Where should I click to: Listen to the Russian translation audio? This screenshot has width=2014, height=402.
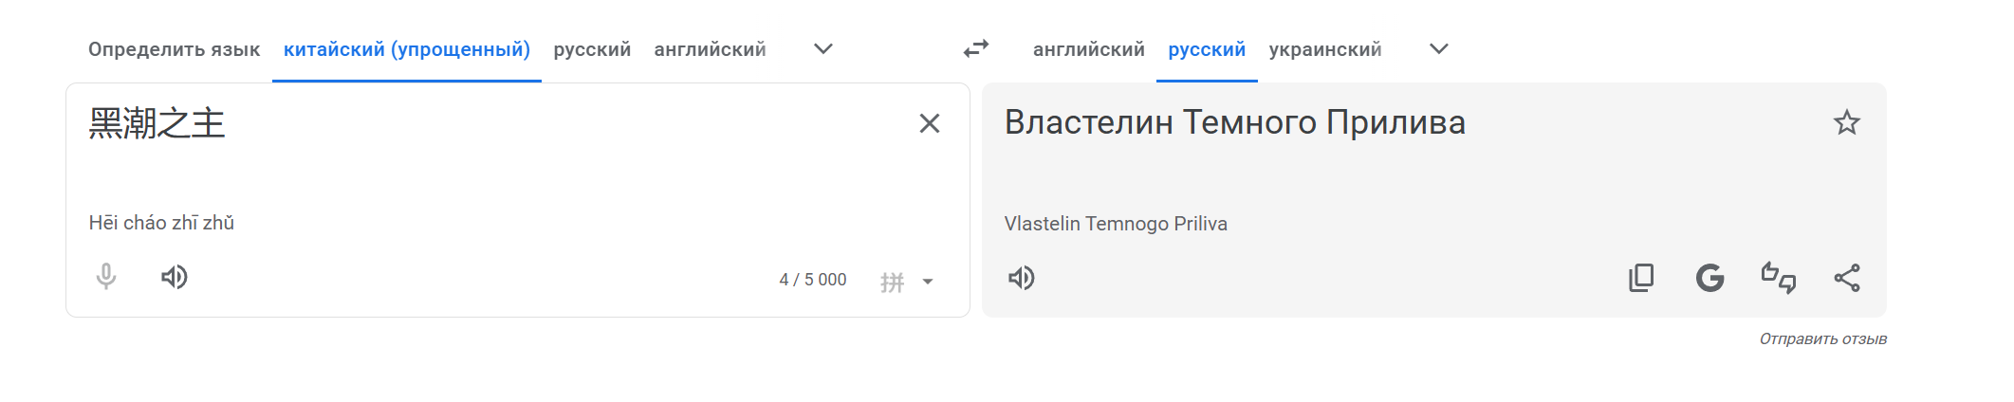[x=1021, y=278]
